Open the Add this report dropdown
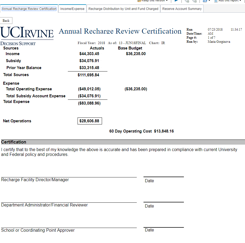Image resolution: width=245 pixels, height=243 pixels. tap(228, 1)
